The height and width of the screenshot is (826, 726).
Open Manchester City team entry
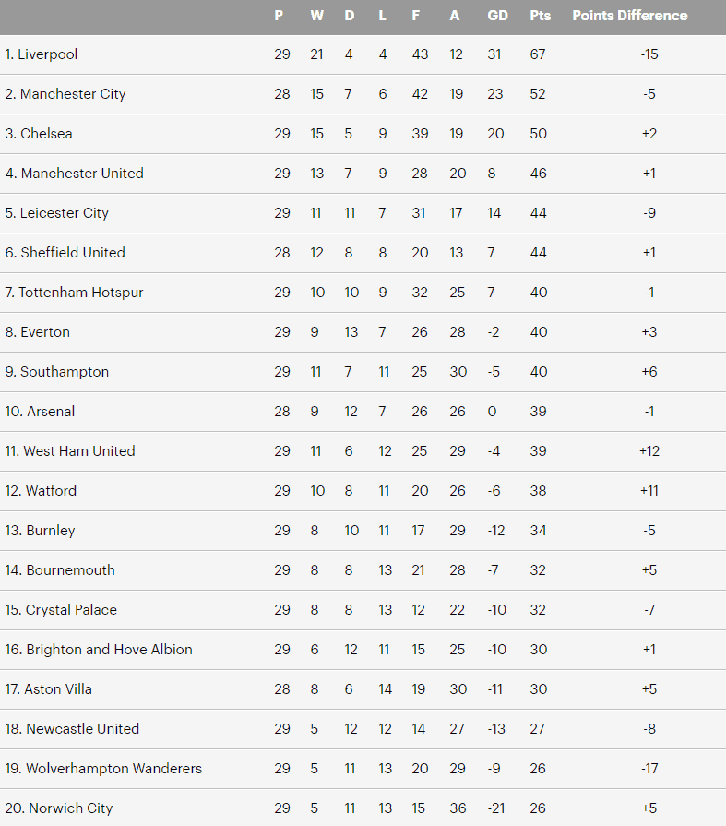point(65,94)
